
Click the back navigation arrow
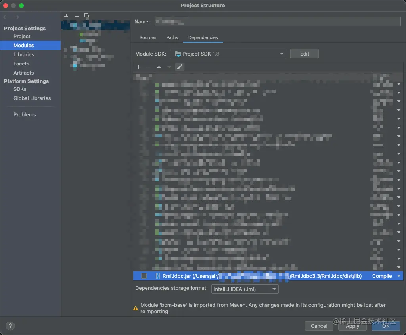[6, 17]
